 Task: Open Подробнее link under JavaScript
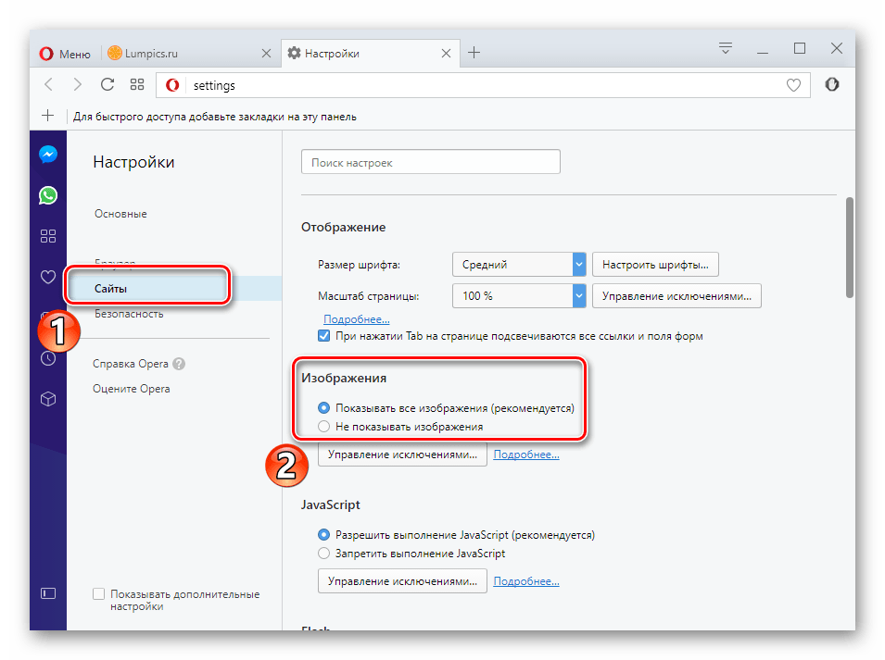coord(526,581)
